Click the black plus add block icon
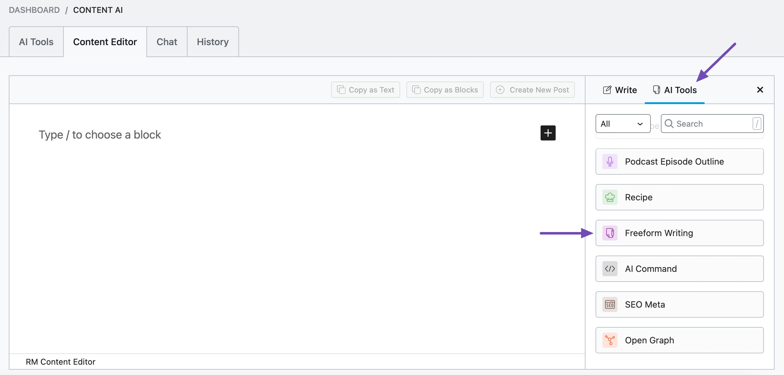The image size is (784, 375). click(548, 133)
